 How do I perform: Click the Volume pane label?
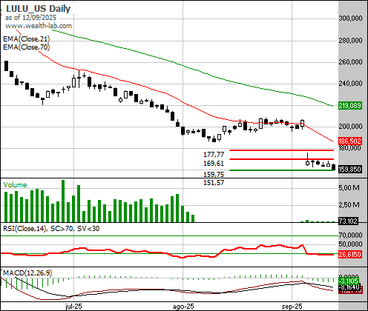click(x=15, y=185)
